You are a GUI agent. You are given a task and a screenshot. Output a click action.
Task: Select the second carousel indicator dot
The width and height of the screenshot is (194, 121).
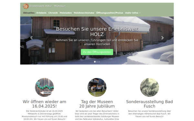(97, 62)
